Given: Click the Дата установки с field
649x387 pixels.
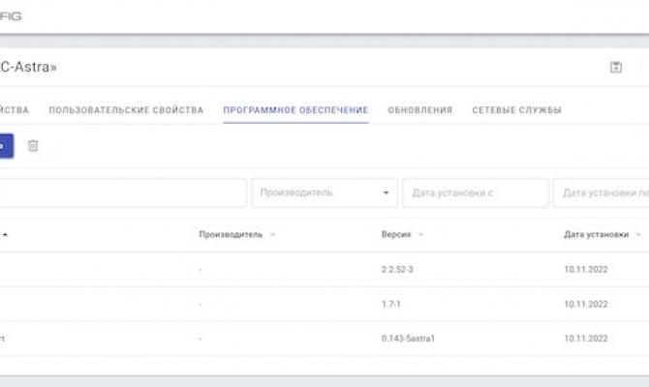Looking at the screenshot, I should point(476,193).
